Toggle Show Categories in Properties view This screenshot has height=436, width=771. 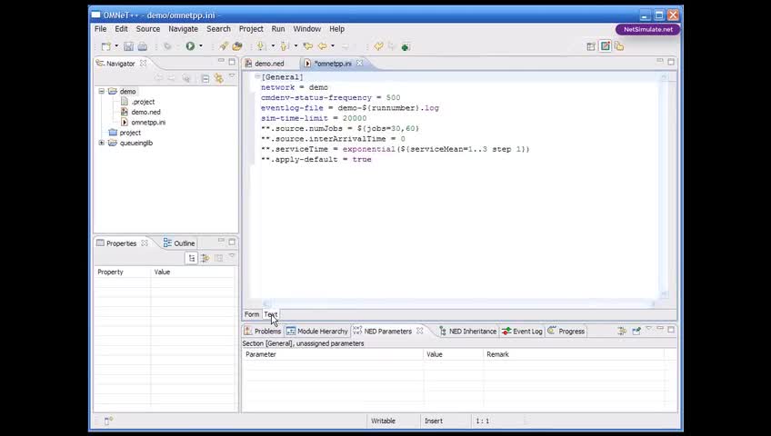tap(192, 258)
